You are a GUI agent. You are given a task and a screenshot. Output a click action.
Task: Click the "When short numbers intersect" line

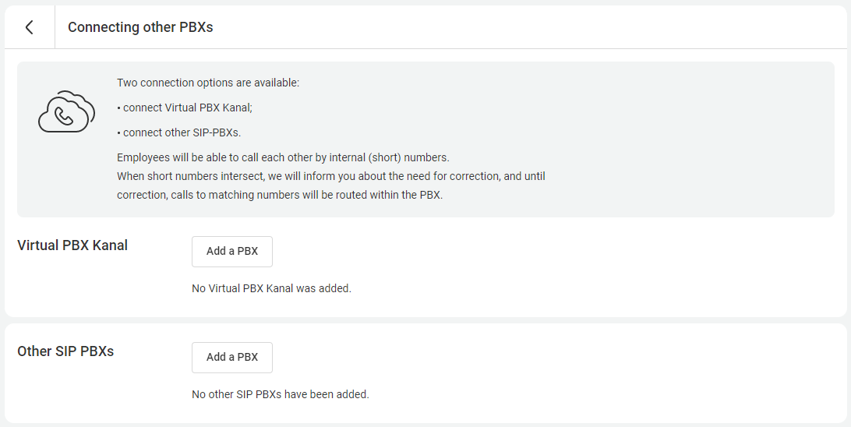330,176
